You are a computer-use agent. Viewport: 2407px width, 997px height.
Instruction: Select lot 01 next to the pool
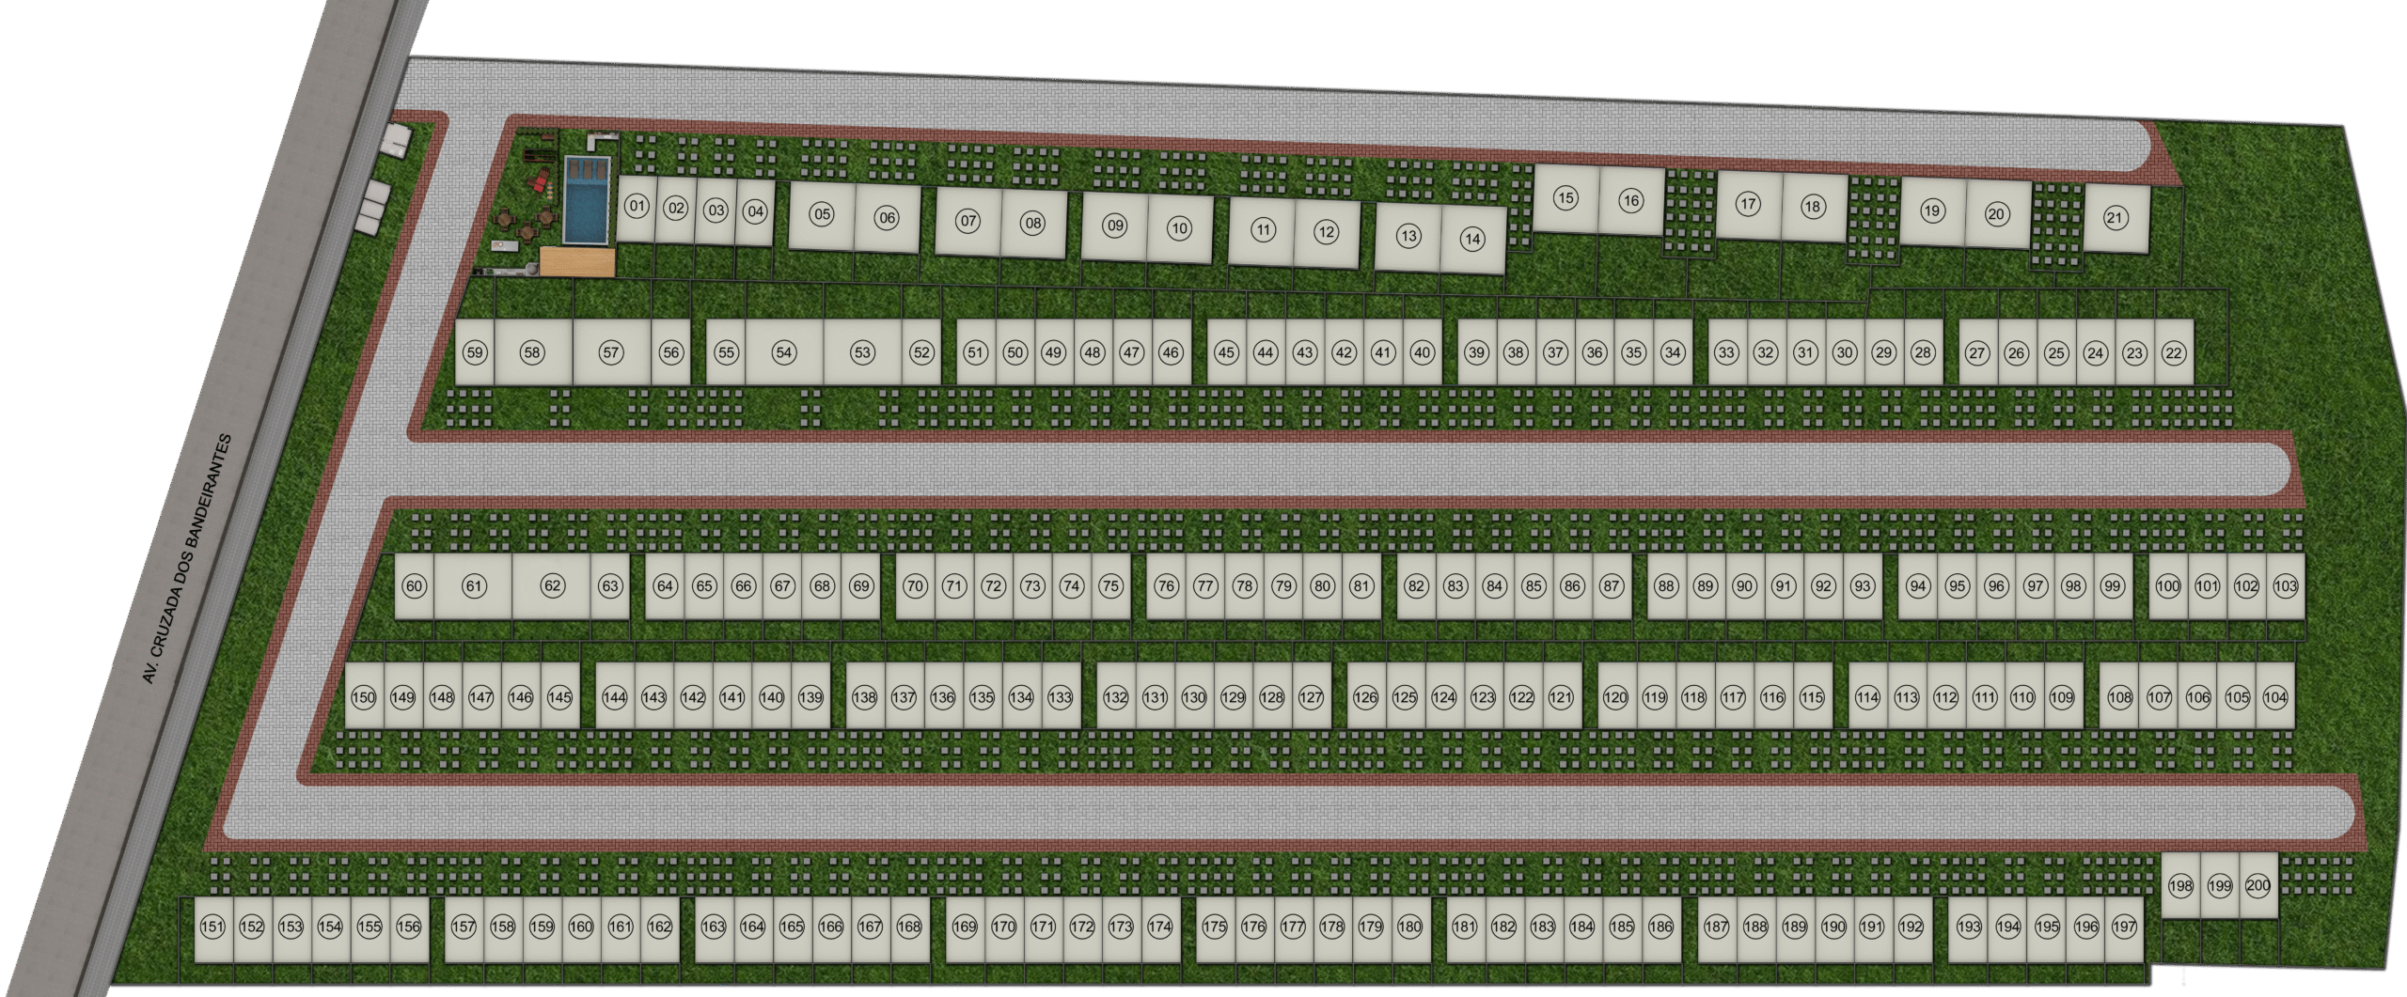click(637, 207)
